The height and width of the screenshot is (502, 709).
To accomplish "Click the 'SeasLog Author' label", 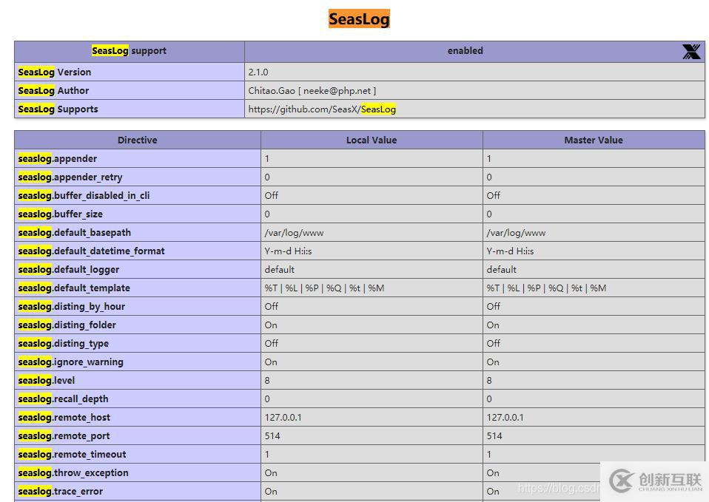I will point(53,91).
